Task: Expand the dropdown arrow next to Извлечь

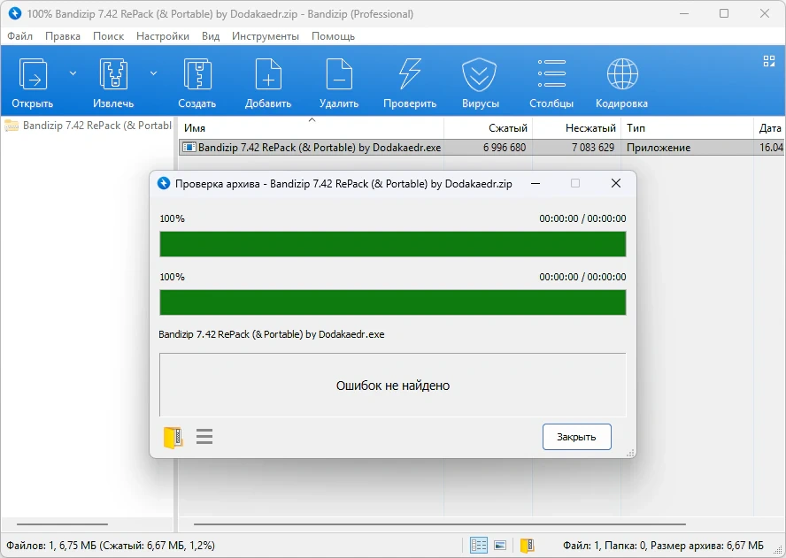Action: click(x=153, y=73)
